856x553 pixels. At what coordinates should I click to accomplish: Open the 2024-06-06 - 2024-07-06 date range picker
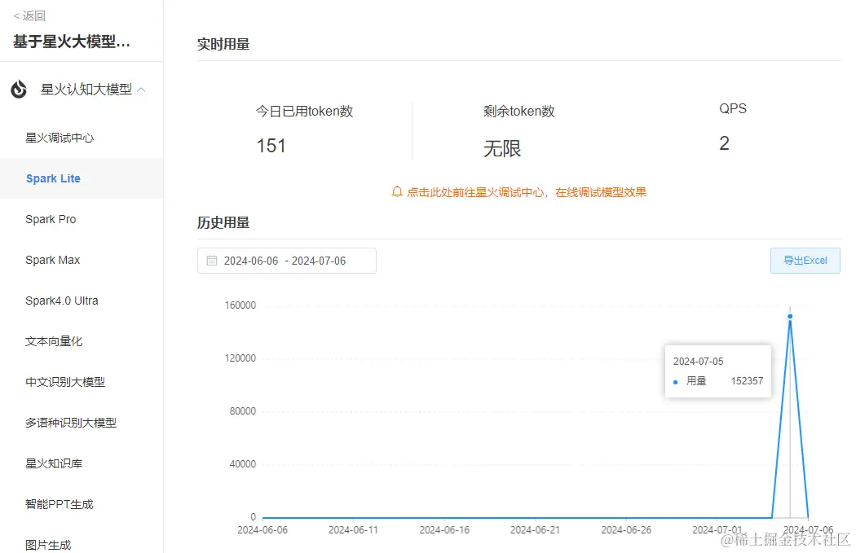287,261
